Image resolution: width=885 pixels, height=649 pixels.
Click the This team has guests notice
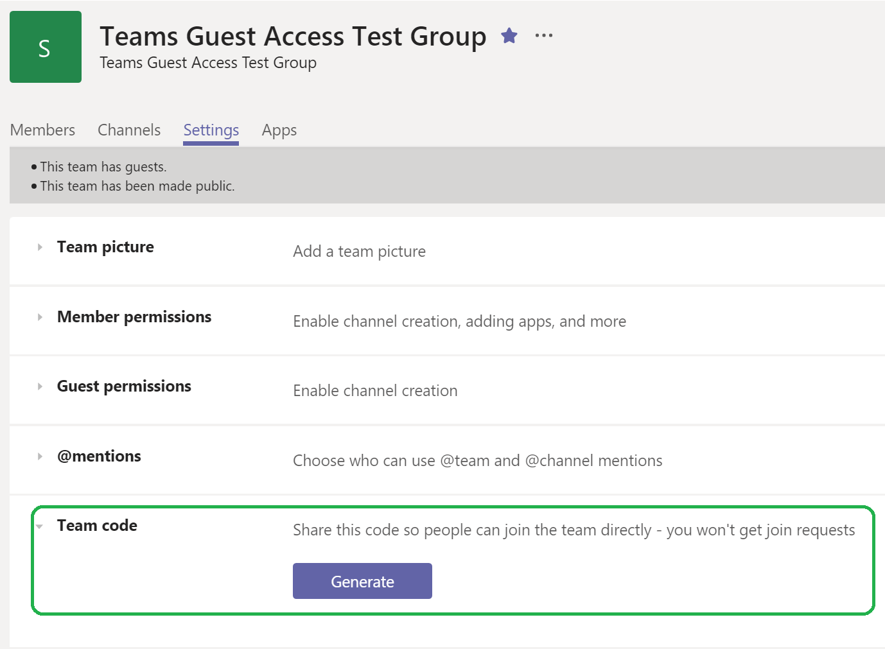[x=103, y=166]
